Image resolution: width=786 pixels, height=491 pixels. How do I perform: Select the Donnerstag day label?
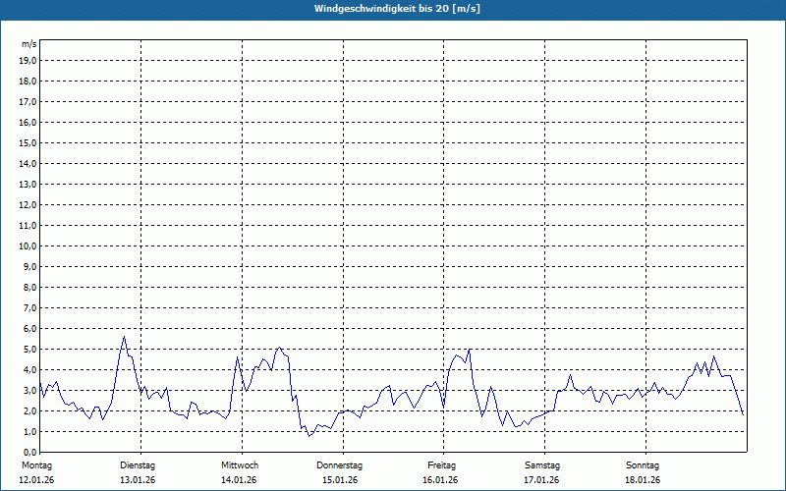(x=340, y=464)
